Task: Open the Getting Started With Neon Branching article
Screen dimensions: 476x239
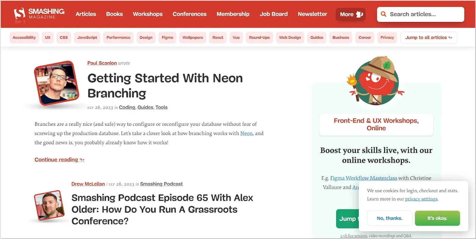Action: tap(165, 86)
